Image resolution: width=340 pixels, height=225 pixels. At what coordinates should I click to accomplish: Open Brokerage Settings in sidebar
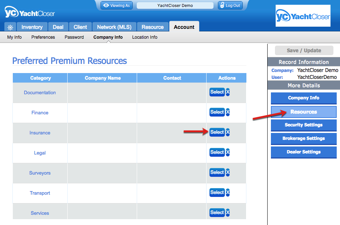pyautogui.click(x=303, y=138)
